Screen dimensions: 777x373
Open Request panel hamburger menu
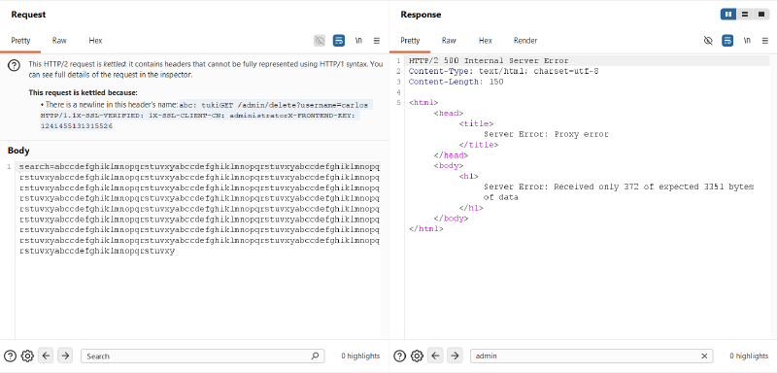(x=377, y=41)
